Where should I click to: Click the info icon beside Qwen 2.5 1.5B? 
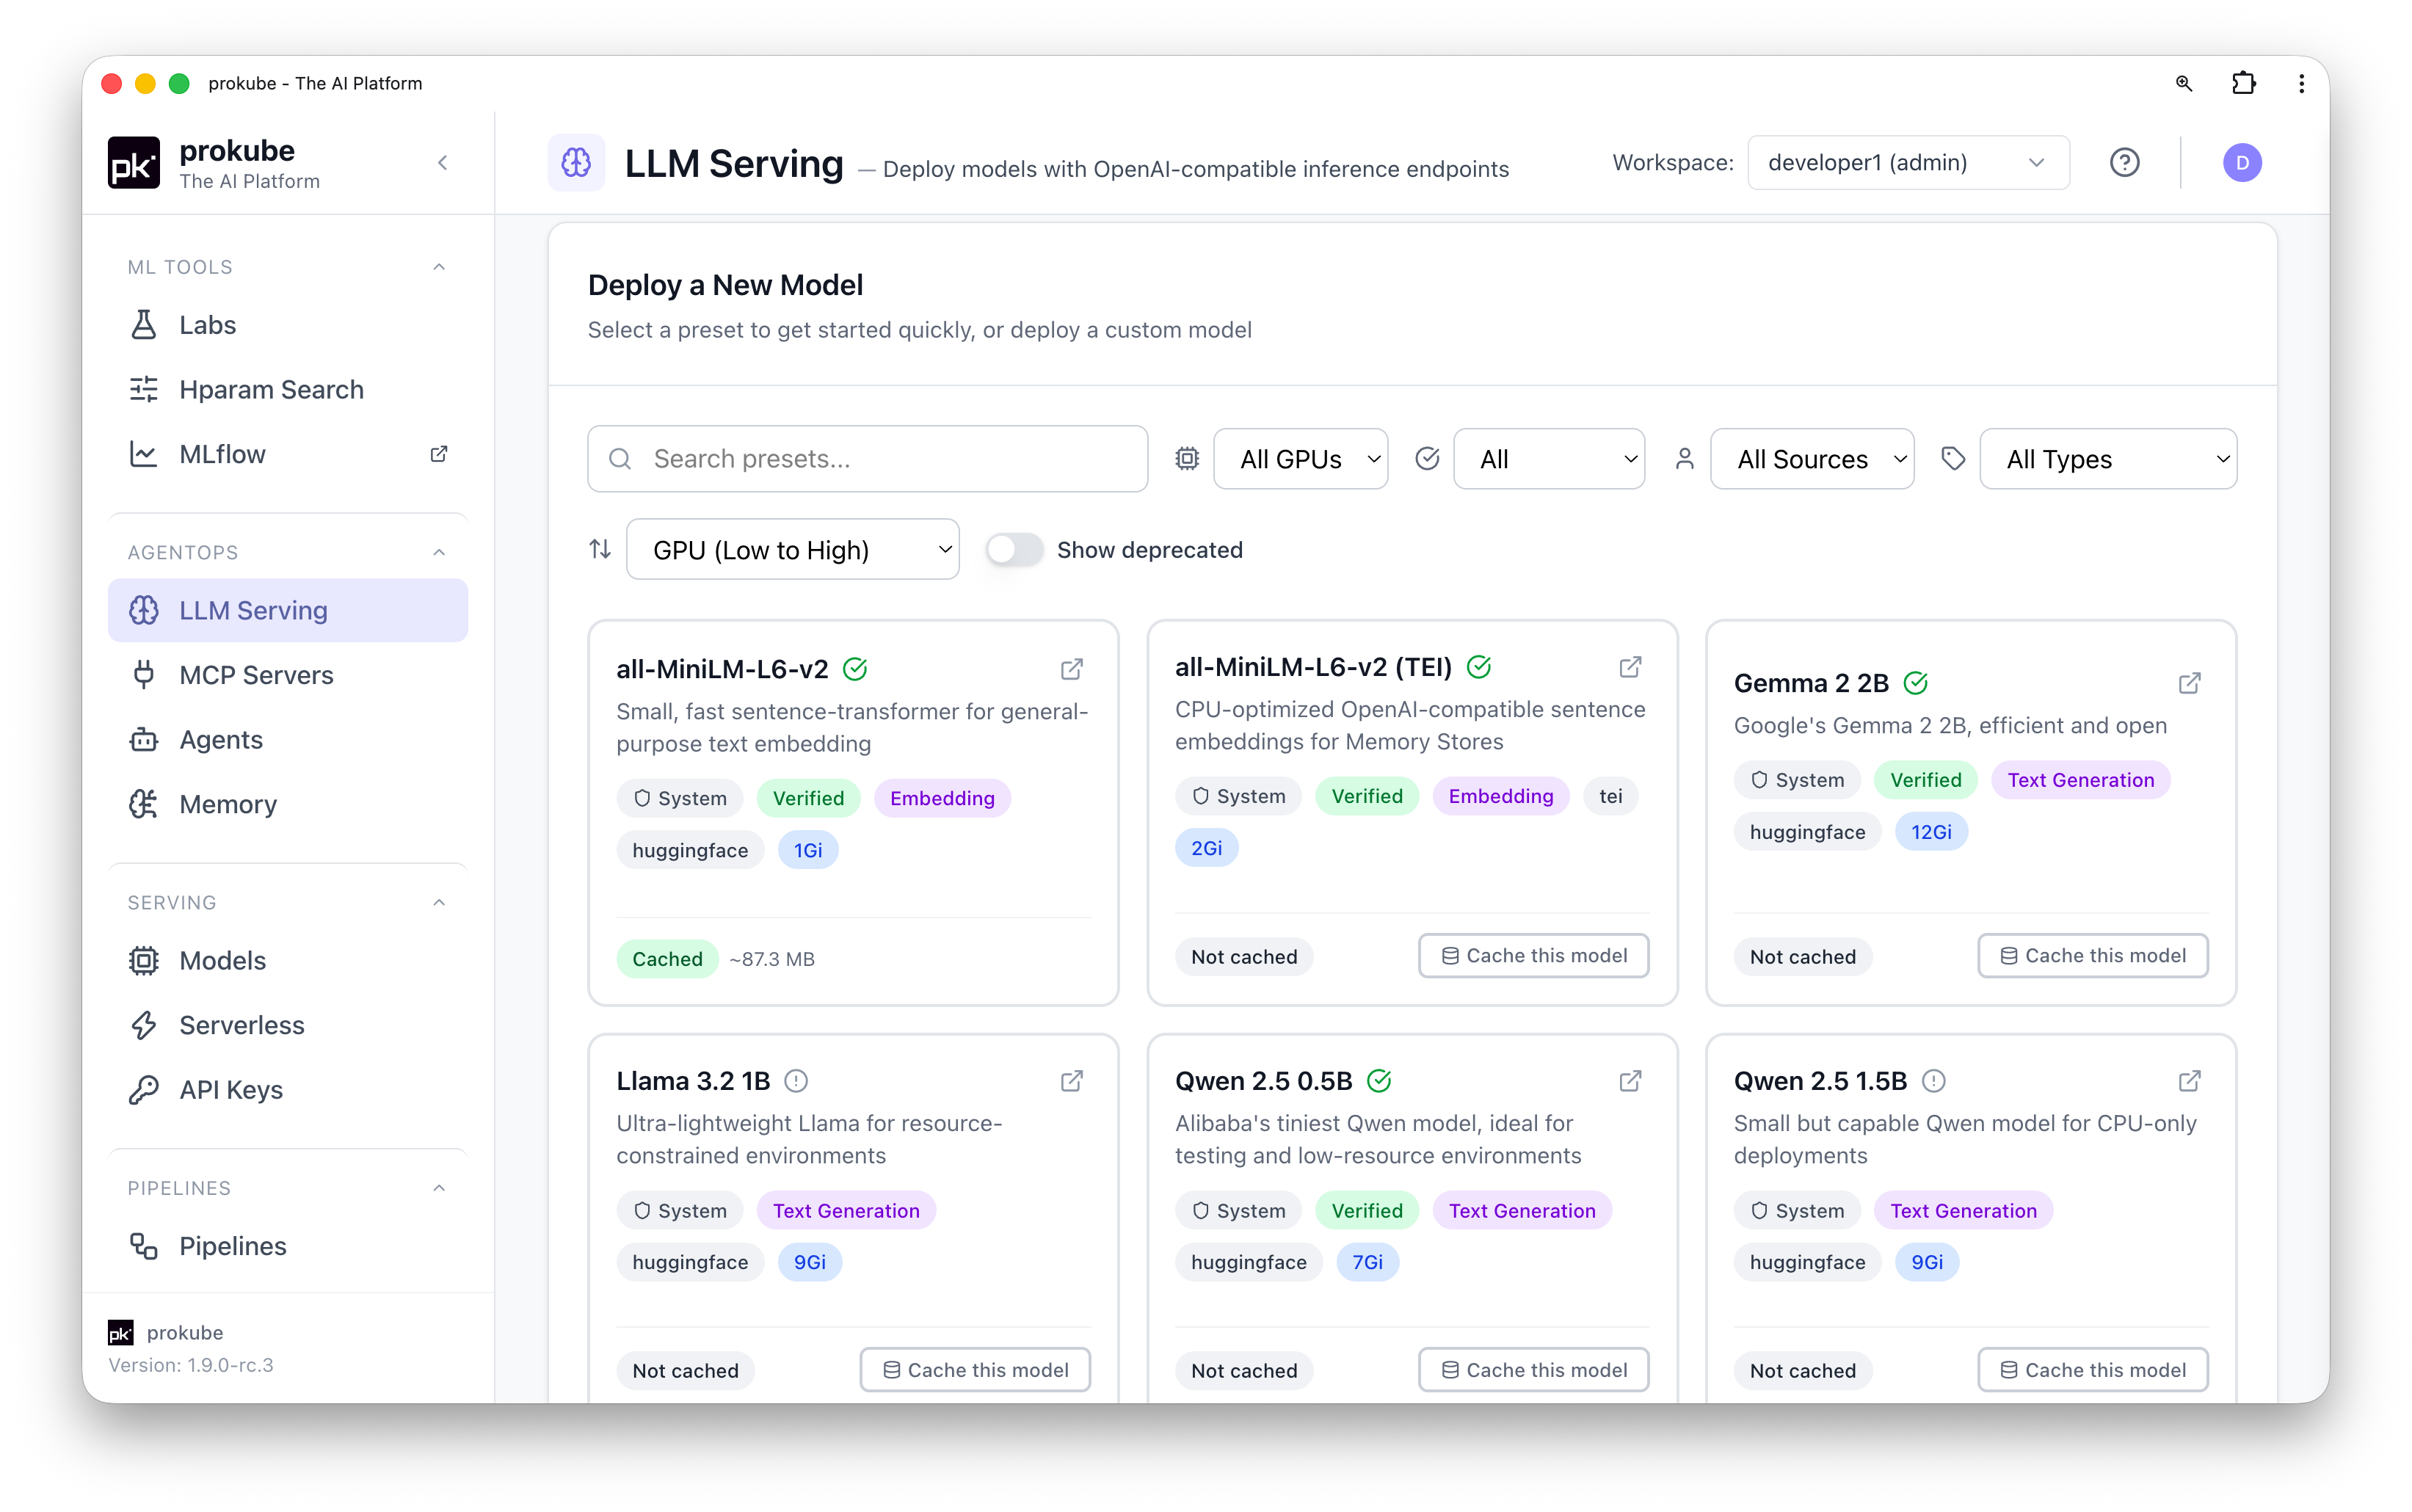pyautogui.click(x=1934, y=1081)
